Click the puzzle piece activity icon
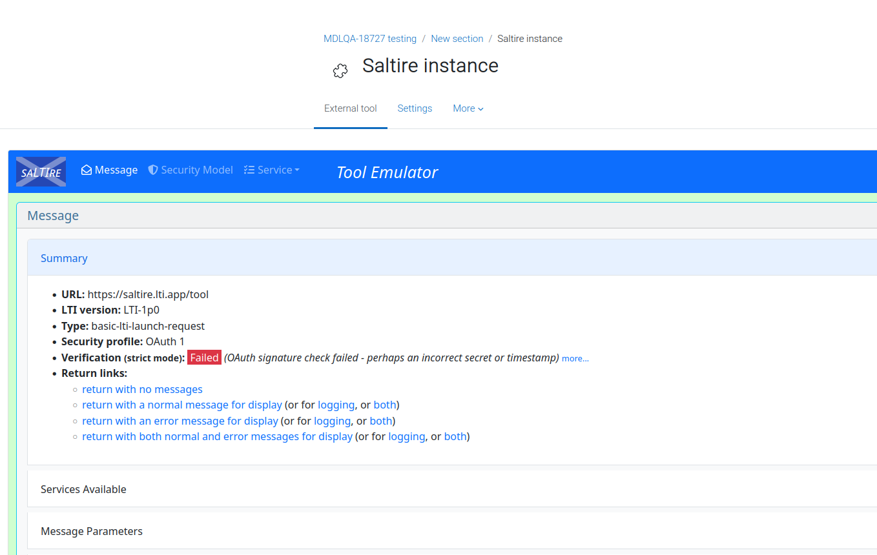Screen dimensions: 877x555 [340, 71]
